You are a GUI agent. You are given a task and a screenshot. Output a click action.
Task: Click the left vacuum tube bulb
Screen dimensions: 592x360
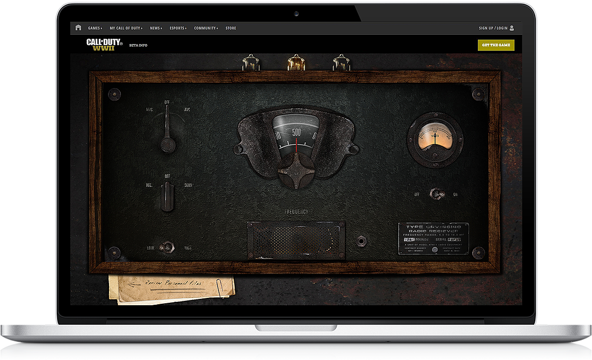click(251, 63)
